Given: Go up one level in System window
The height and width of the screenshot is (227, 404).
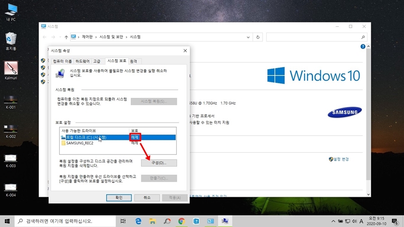Looking at the screenshot, I should (x=66, y=37).
